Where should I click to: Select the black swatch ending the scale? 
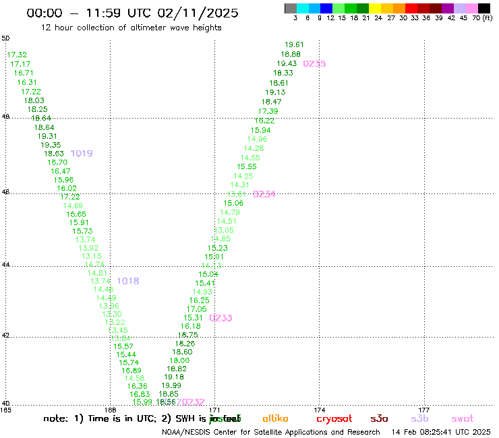484,8
